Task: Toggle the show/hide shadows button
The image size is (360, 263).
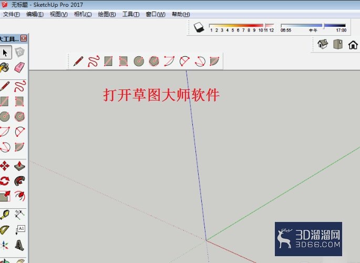Action: click(199, 27)
